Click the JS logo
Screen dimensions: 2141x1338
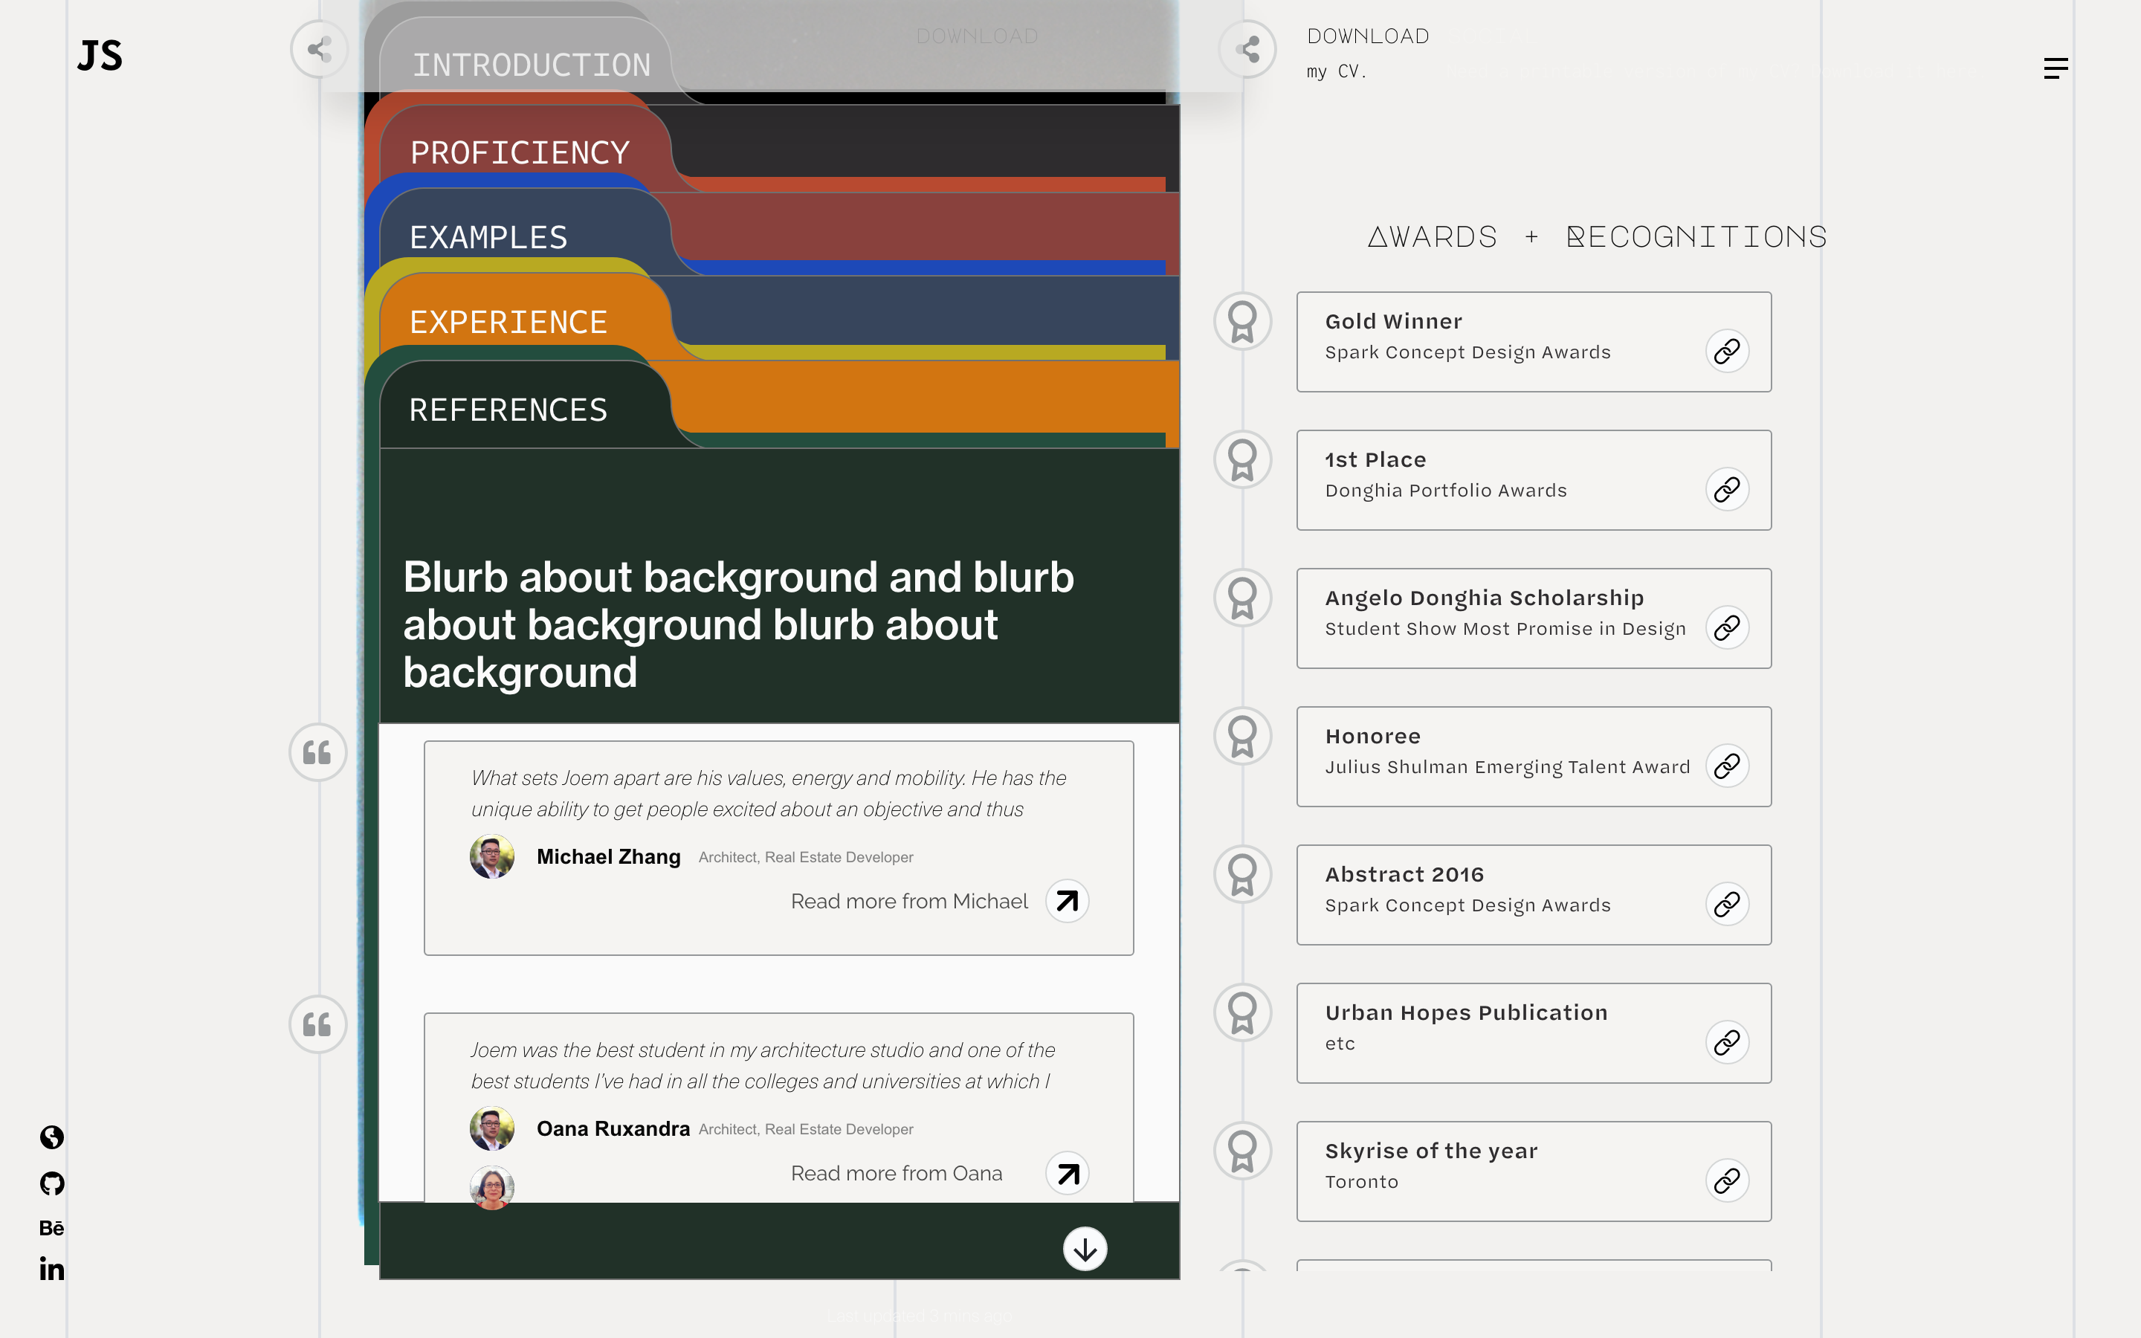(99, 56)
